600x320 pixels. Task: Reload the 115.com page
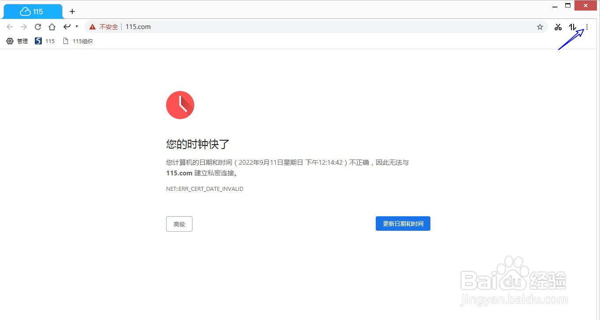pos(38,27)
